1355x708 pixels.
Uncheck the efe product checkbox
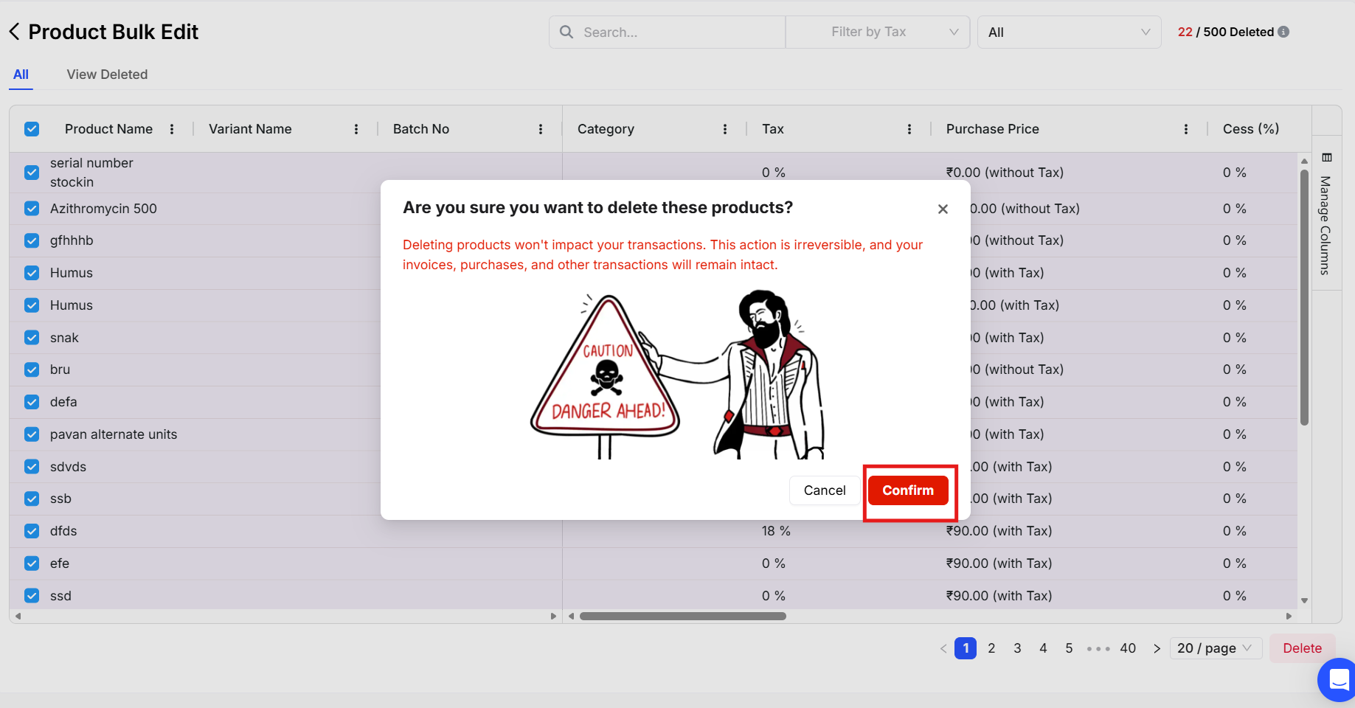coord(32,563)
